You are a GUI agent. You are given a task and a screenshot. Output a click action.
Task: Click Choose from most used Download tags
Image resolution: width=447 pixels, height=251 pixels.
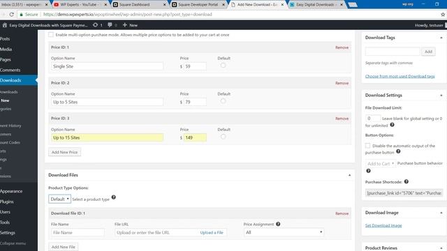400,76
